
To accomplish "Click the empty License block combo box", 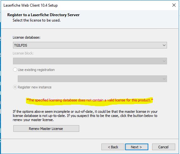I will [90, 61].
